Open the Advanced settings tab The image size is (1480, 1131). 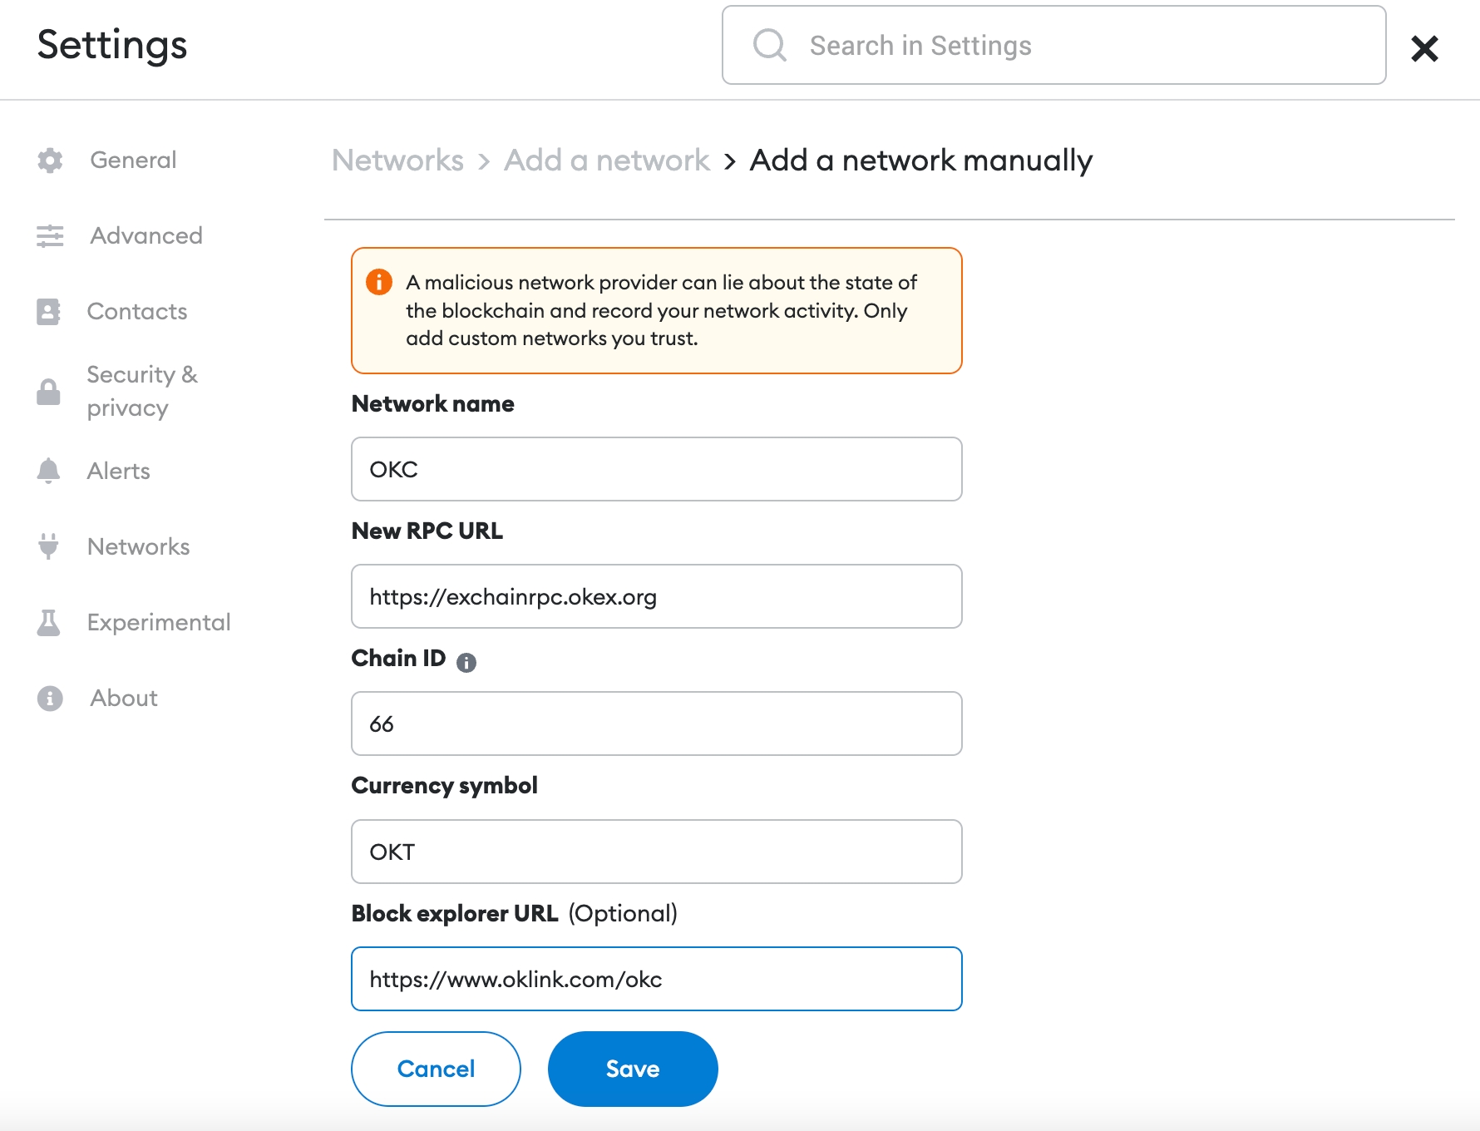(146, 236)
